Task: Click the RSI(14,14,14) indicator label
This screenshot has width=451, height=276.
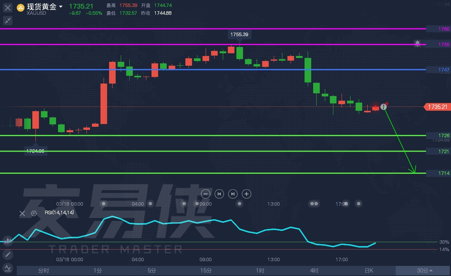Action: coord(59,213)
